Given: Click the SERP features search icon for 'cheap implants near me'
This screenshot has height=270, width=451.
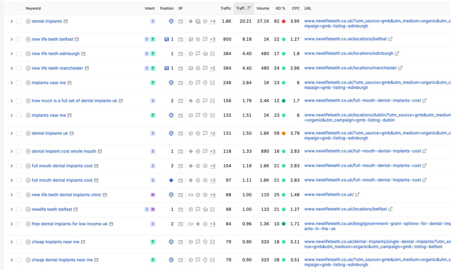Looking at the screenshot, I should pos(181,242).
